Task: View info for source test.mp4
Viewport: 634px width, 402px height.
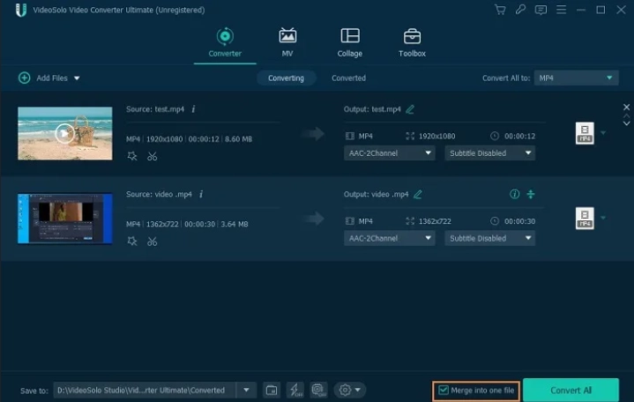Action: point(193,109)
